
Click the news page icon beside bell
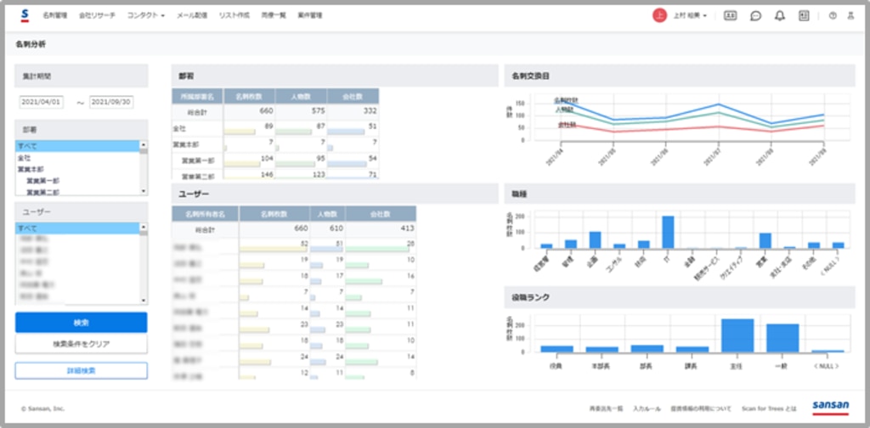804,16
